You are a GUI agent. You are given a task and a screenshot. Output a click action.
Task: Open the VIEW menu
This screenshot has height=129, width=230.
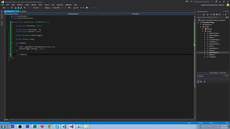coord(13,5)
